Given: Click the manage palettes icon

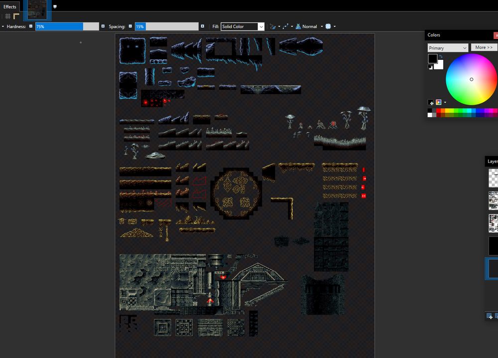Looking at the screenshot, I should tap(439, 102).
